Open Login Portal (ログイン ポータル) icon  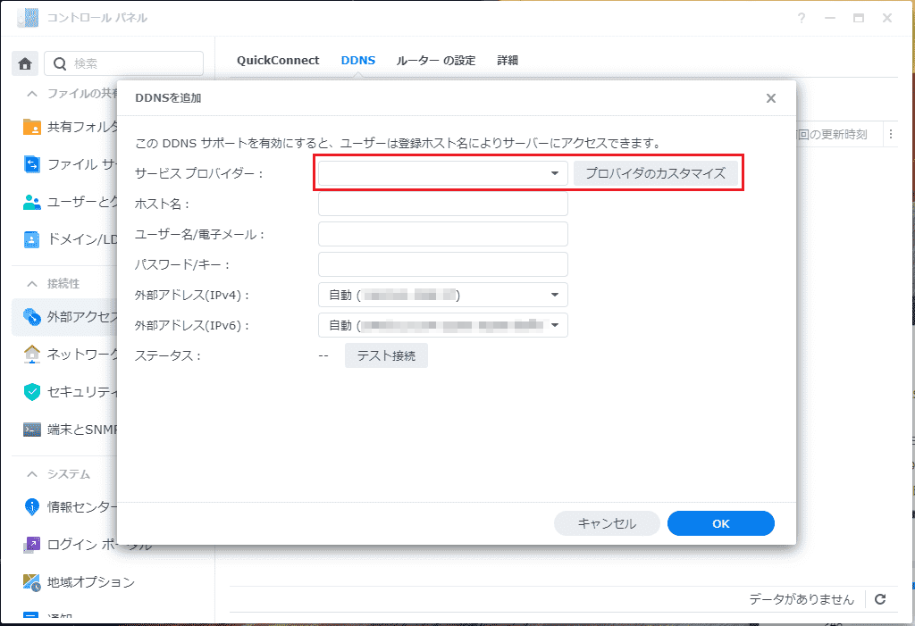tap(31, 545)
